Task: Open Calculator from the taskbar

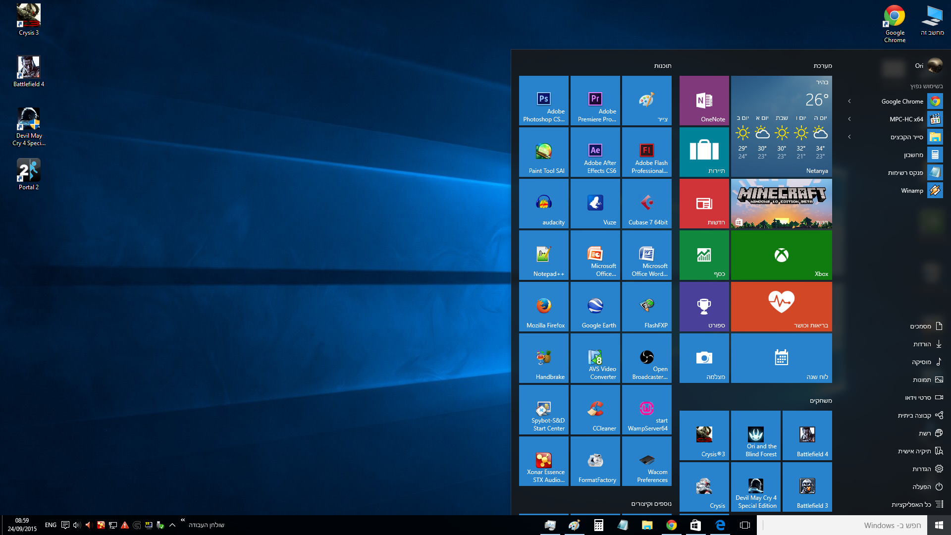Action: pyautogui.click(x=599, y=525)
